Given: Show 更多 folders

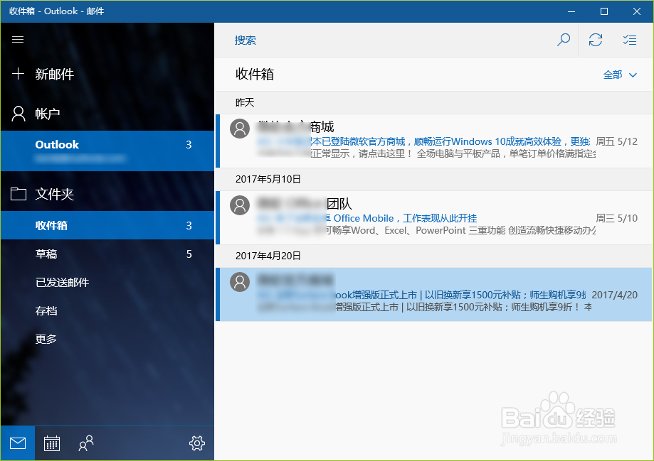Looking at the screenshot, I should click(107, 339).
